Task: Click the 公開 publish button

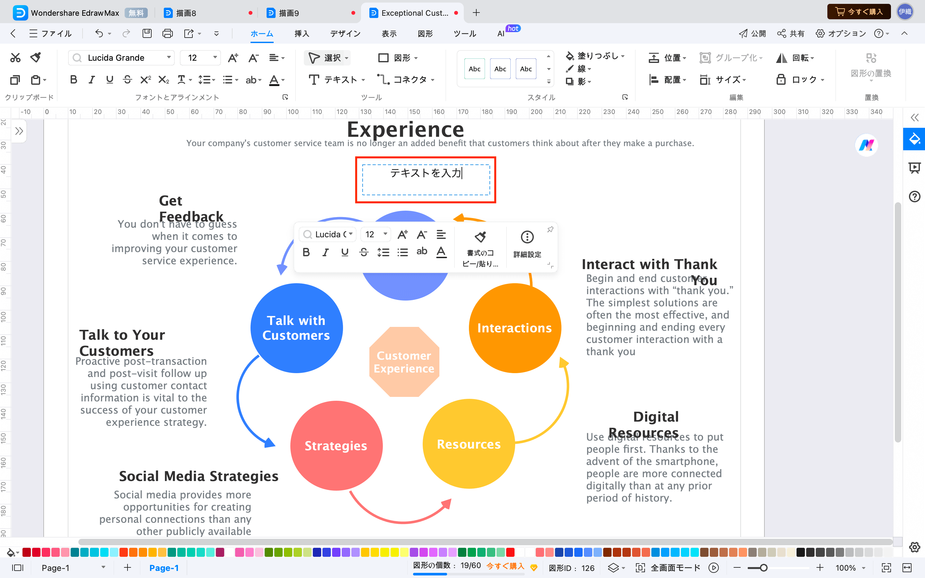Action: [752, 34]
